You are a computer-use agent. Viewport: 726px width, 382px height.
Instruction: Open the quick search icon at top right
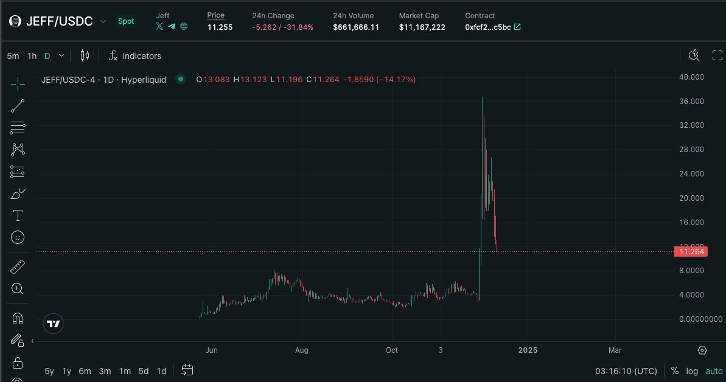point(694,55)
